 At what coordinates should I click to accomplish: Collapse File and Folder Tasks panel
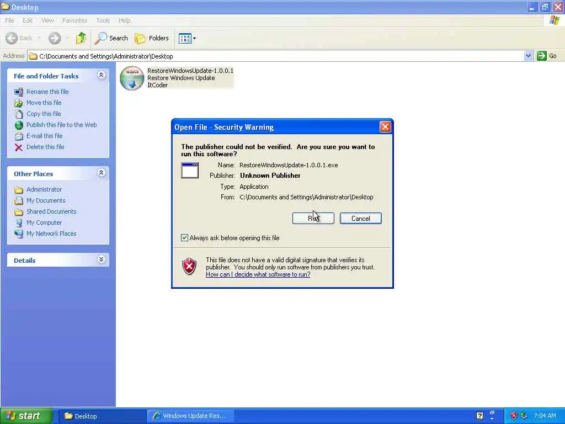[102, 75]
